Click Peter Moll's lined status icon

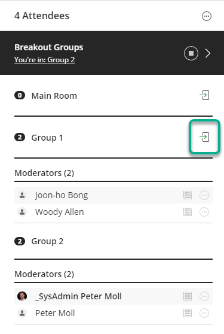188,313
